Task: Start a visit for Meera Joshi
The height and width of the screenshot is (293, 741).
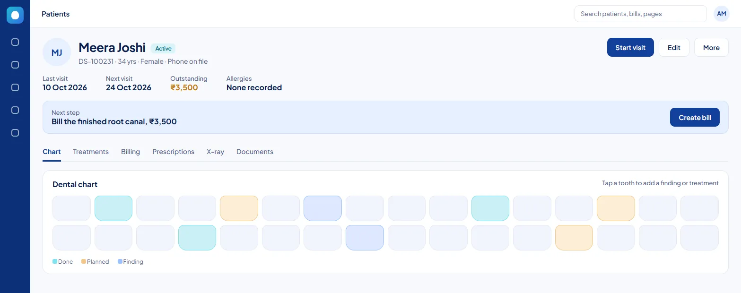Action: 630,47
